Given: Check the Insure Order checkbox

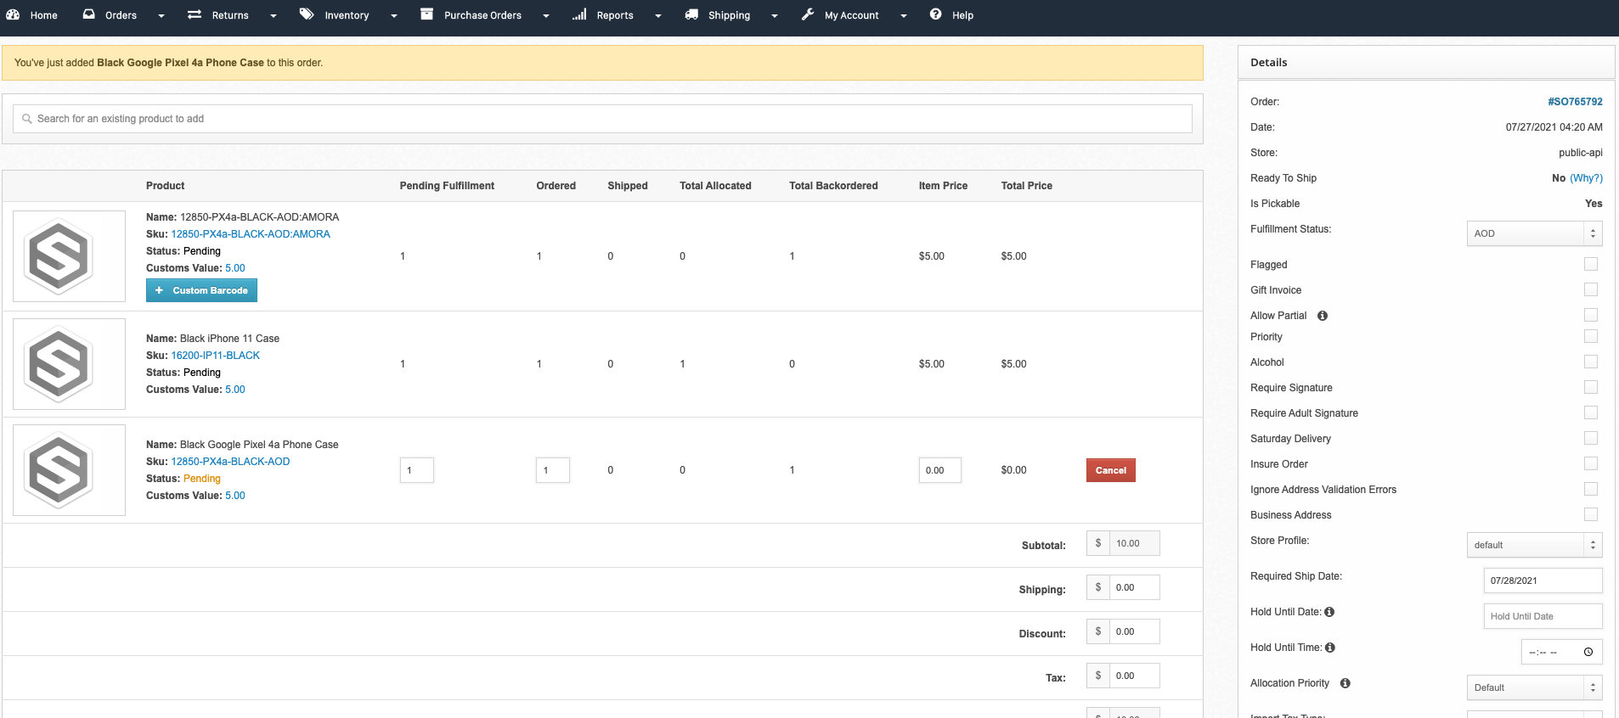Looking at the screenshot, I should click(x=1591, y=463).
